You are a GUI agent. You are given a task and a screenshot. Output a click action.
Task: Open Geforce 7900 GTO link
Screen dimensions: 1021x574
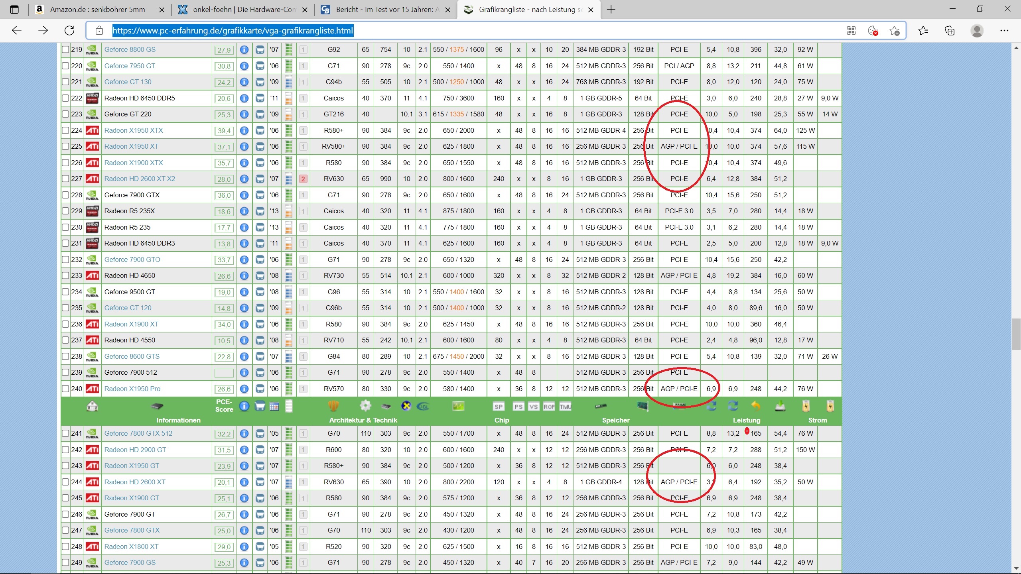[x=132, y=259]
